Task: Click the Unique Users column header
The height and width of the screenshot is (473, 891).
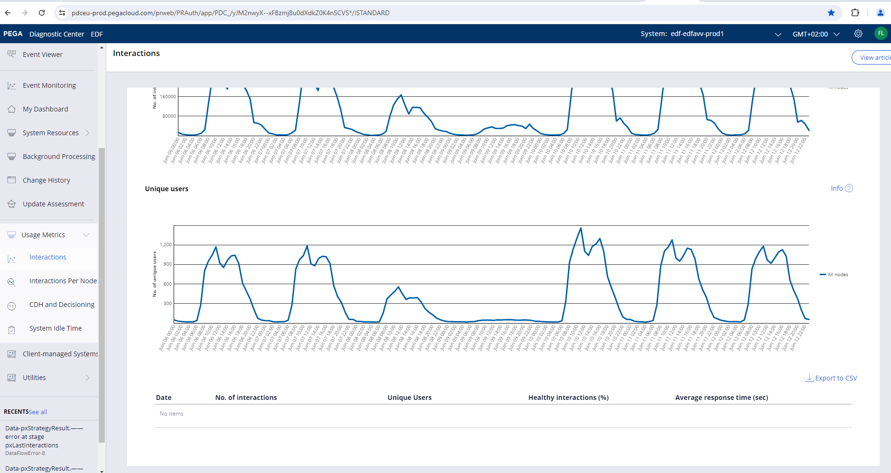Action: click(x=409, y=398)
